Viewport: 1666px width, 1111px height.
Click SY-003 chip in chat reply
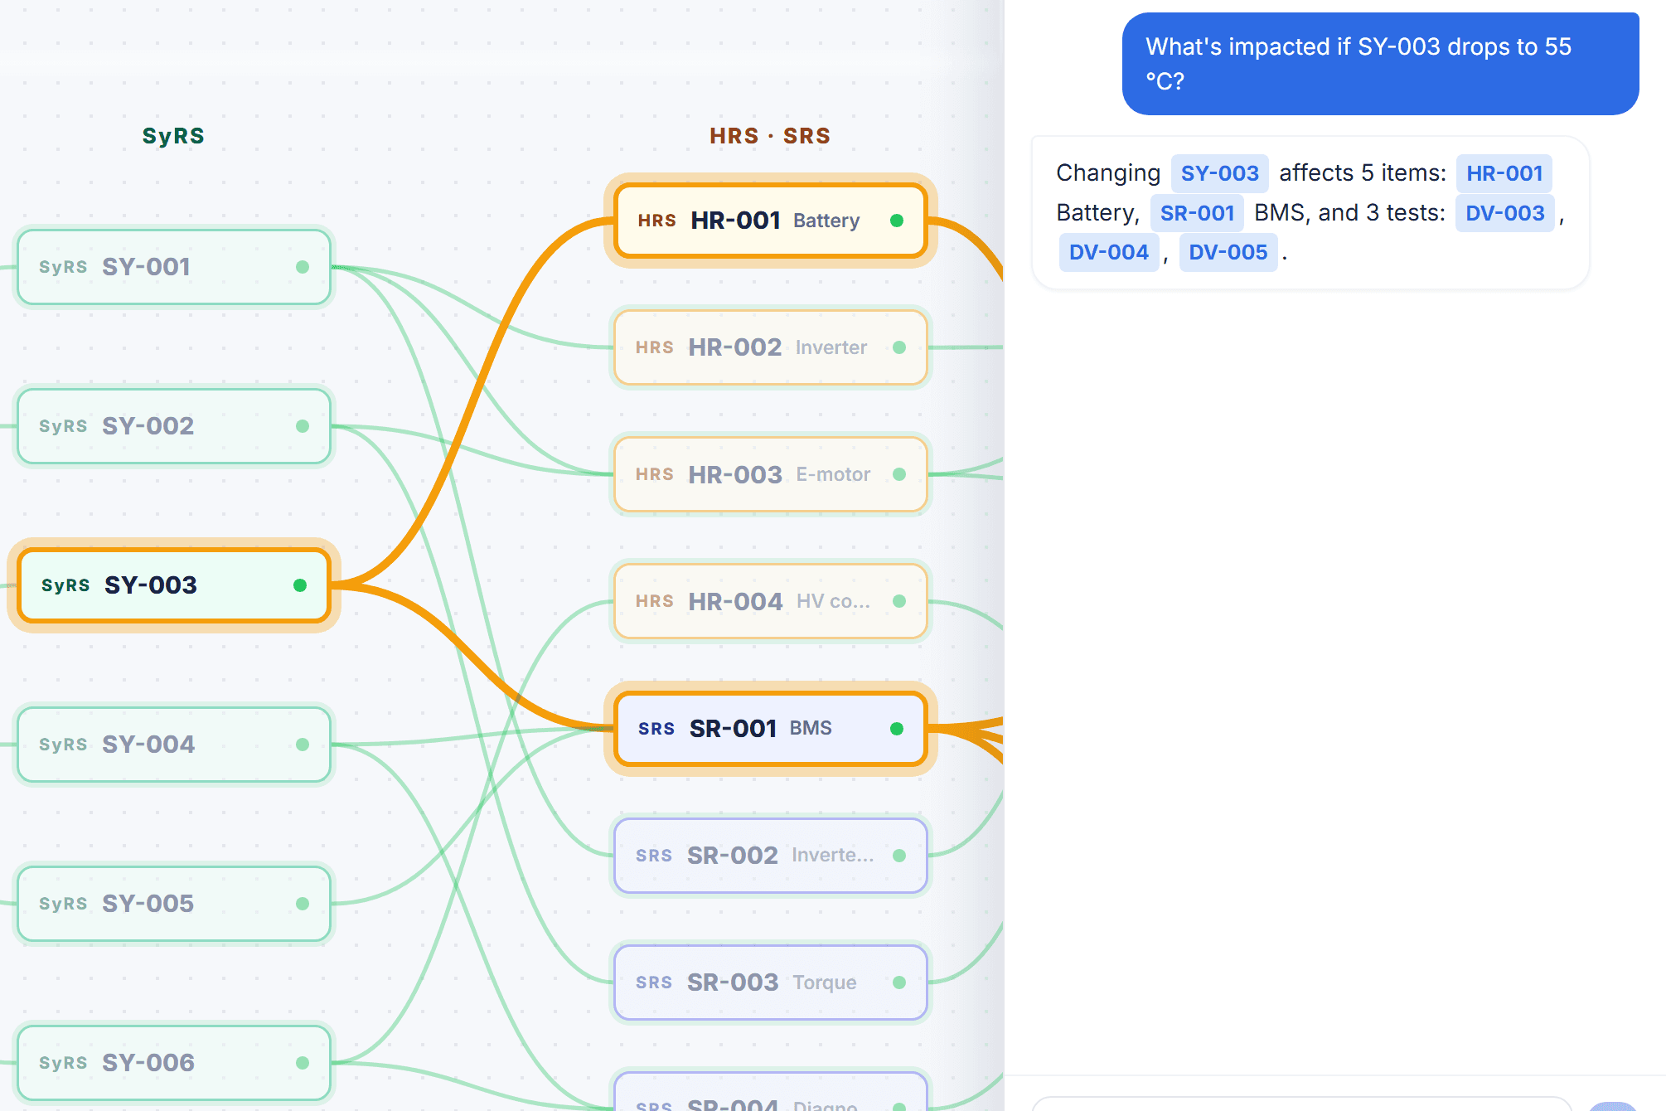1219,173
